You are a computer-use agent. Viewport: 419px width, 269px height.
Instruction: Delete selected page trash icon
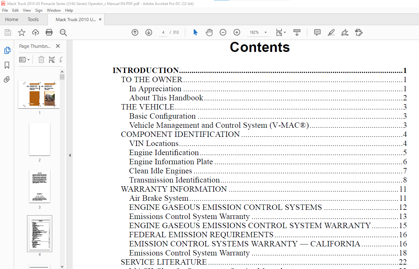[x=41, y=59]
